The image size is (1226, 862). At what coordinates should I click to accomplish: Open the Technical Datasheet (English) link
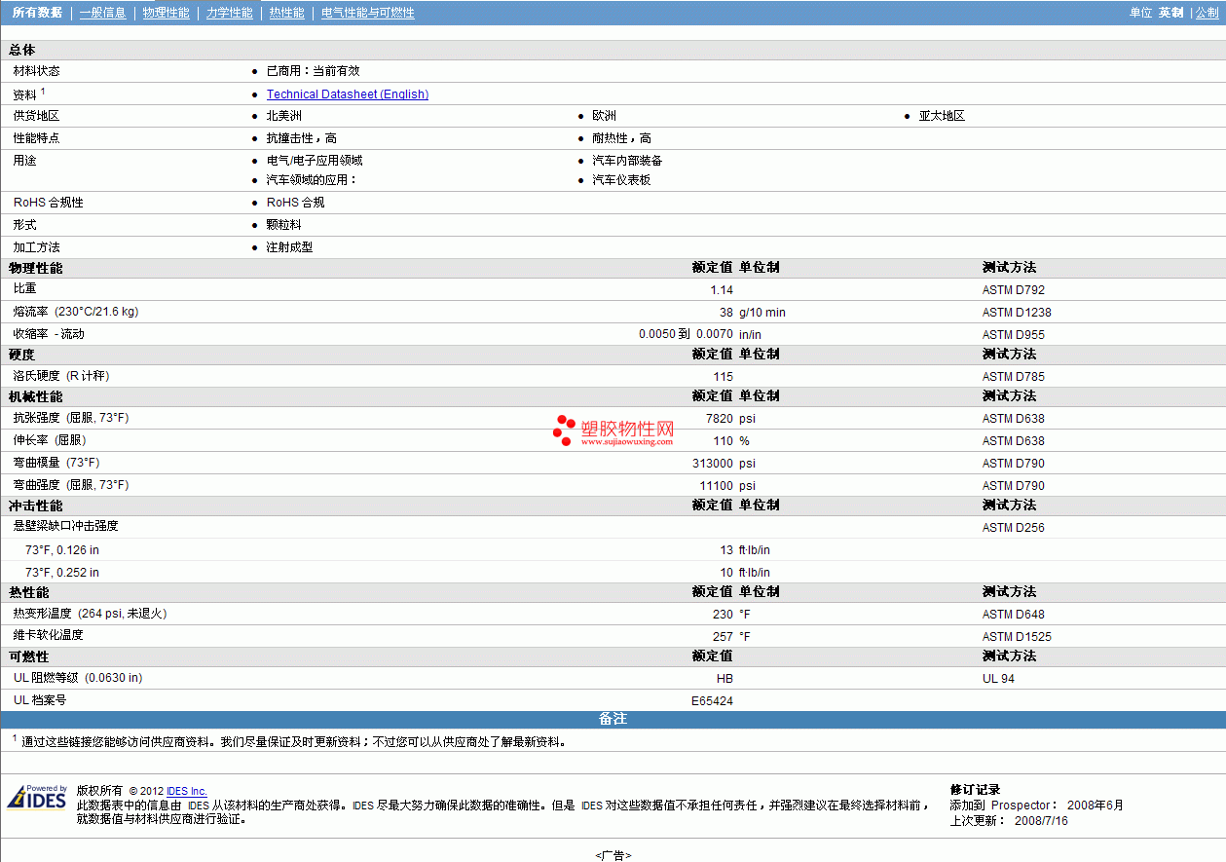point(347,94)
